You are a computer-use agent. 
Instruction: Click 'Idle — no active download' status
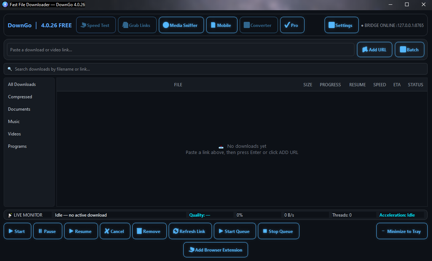81,215
